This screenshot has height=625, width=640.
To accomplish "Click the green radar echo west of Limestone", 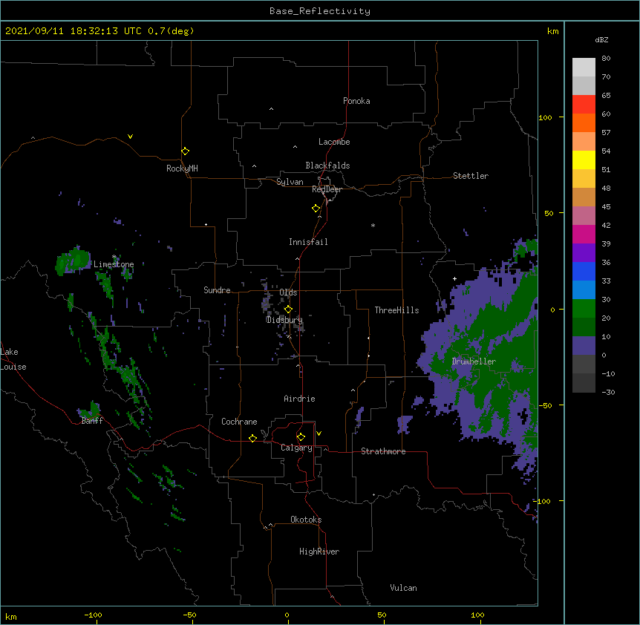I will (x=73, y=261).
